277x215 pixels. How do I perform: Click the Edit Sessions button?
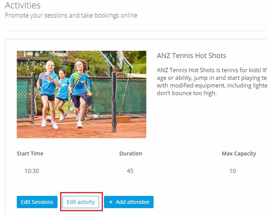tap(37, 202)
